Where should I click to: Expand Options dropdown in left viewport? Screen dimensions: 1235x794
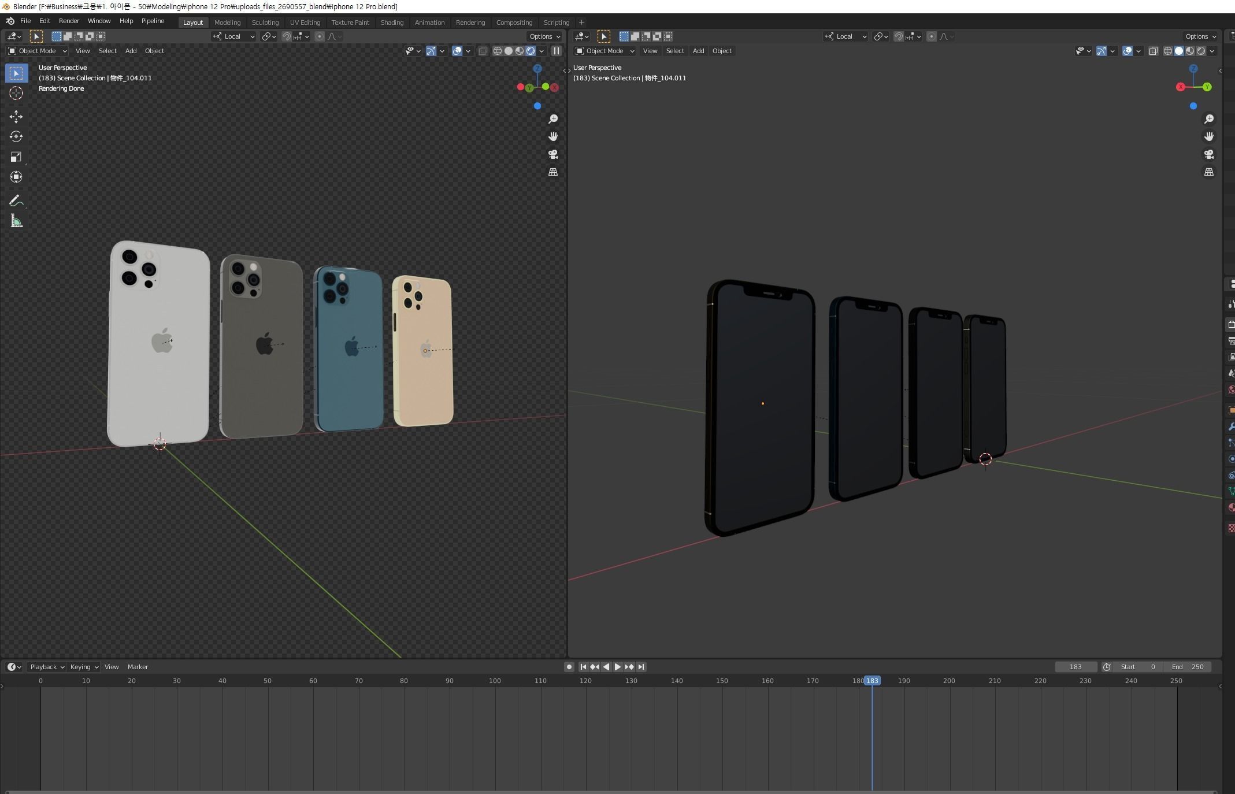545,36
